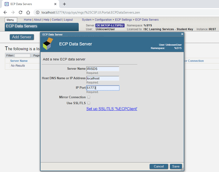Close the ECP Data Servers browser tab
219x172 pixels.
pos(55,4)
